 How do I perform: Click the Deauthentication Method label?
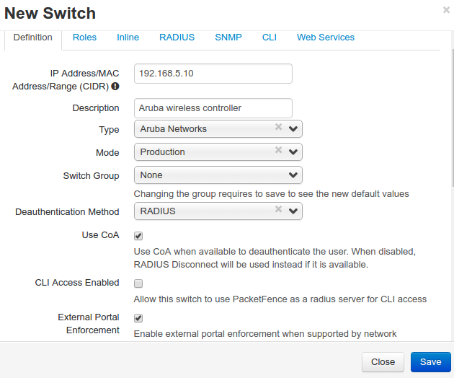point(67,212)
